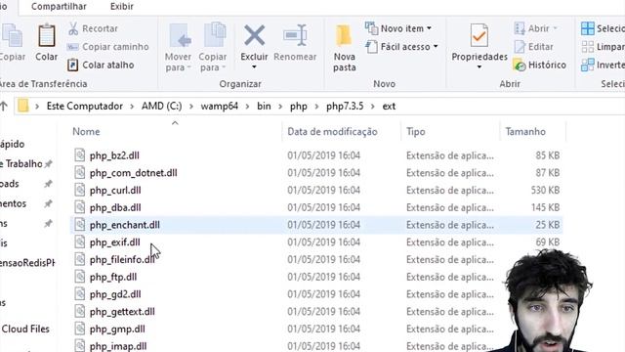The height and width of the screenshot is (352, 625).
Task: Sort by the Nome column header
Action: (86, 132)
